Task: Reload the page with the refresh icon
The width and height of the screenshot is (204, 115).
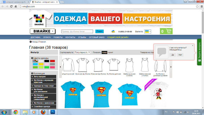Action: tap(11, 6)
